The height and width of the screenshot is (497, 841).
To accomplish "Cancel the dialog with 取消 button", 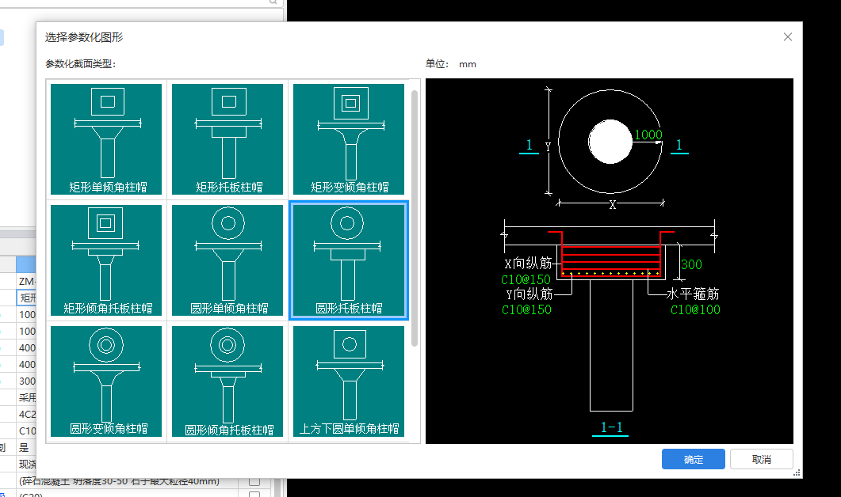I will point(761,460).
